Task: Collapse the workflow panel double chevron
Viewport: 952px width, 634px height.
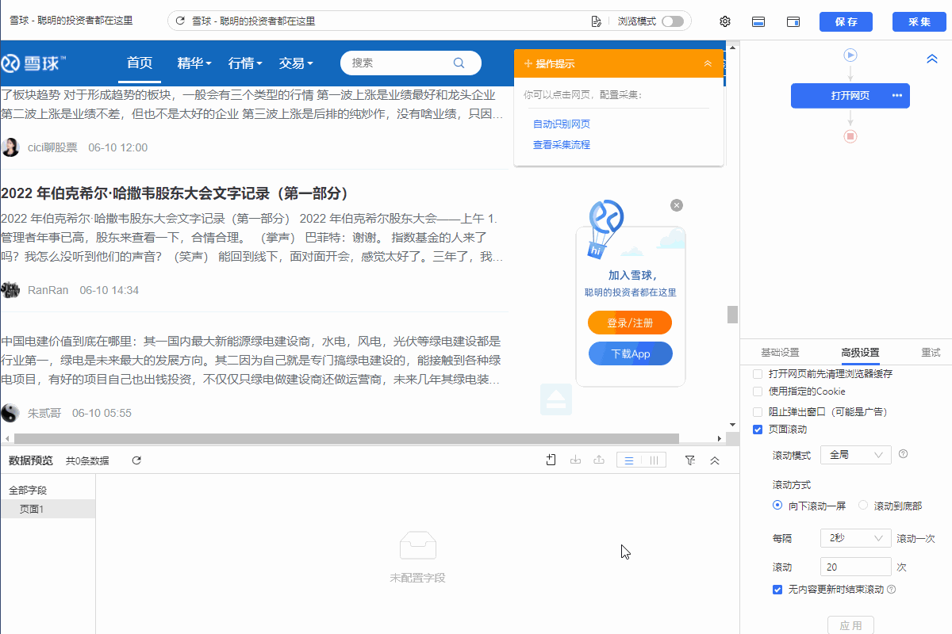Action: pos(933,59)
